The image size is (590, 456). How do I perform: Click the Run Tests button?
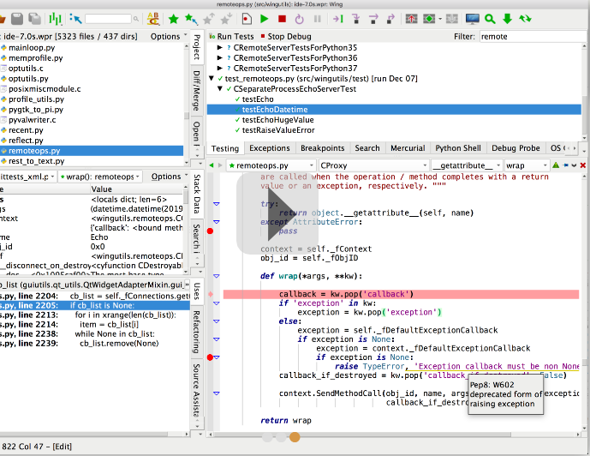click(x=230, y=37)
